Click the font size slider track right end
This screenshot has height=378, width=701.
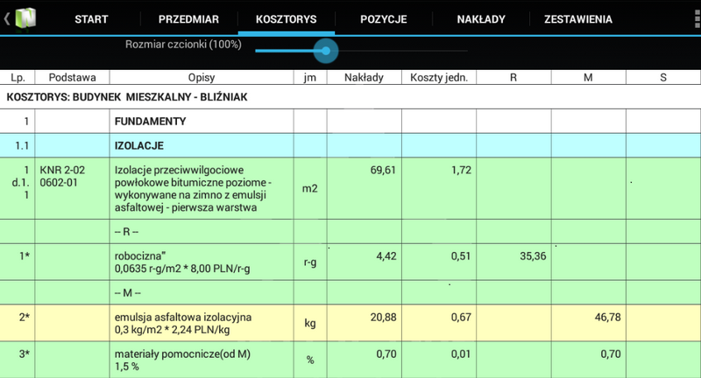coord(465,51)
